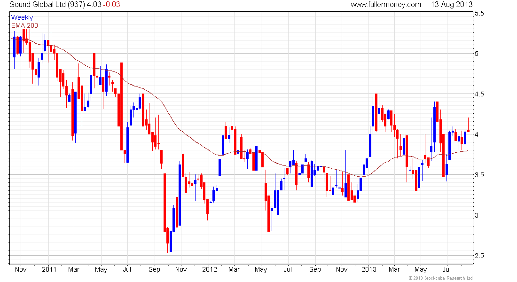
Task: Click the last red candlestick near 4.03
Action: click(468, 131)
